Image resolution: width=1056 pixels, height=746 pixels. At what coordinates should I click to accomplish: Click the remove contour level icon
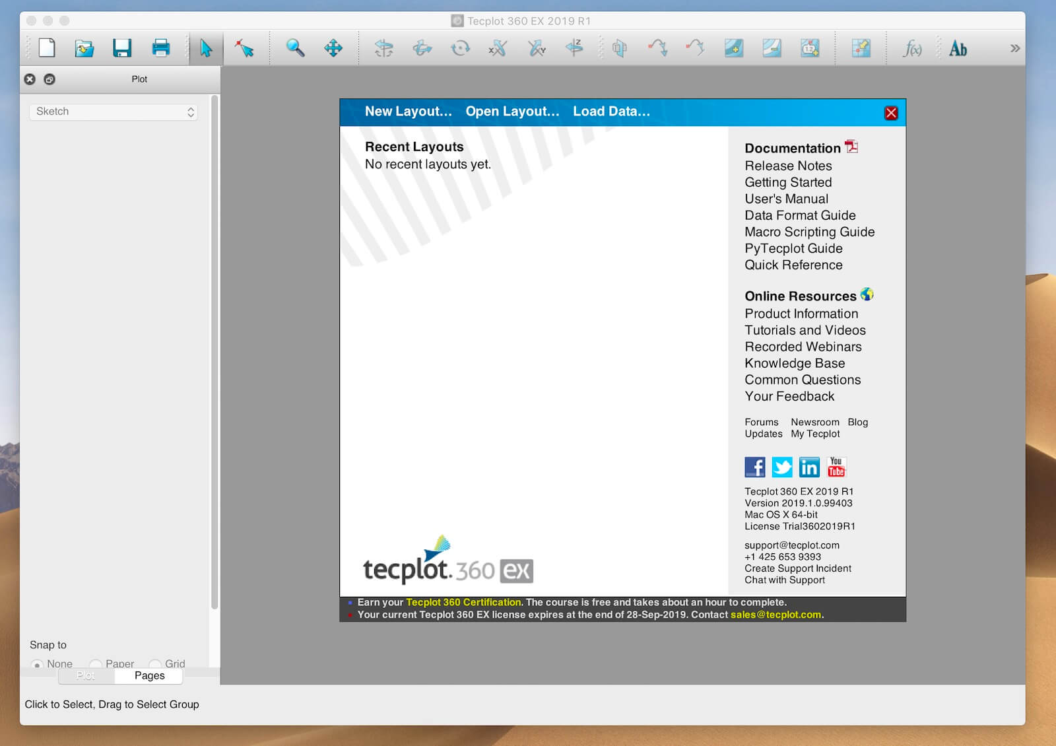point(772,48)
